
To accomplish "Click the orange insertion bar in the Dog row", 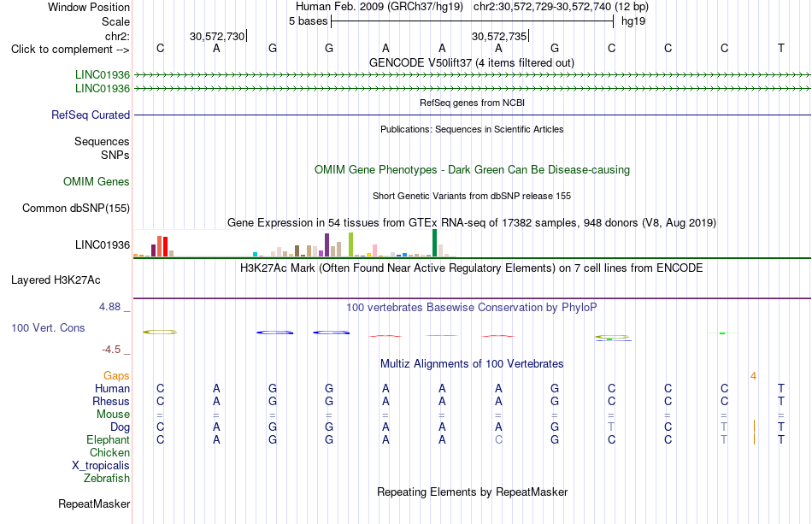I will (x=754, y=427).
